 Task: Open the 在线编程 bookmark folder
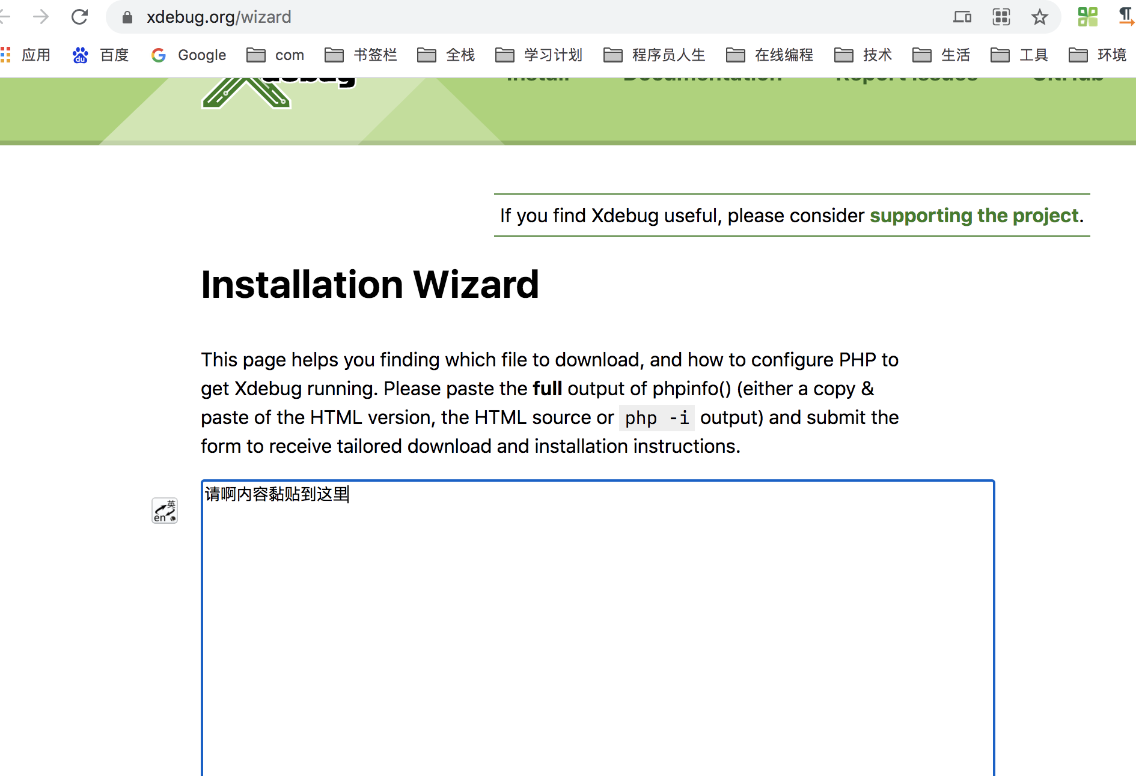[x=770, y=55]
